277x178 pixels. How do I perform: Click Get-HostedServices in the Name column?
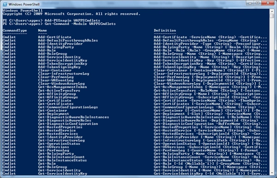[x=58, y=134]
